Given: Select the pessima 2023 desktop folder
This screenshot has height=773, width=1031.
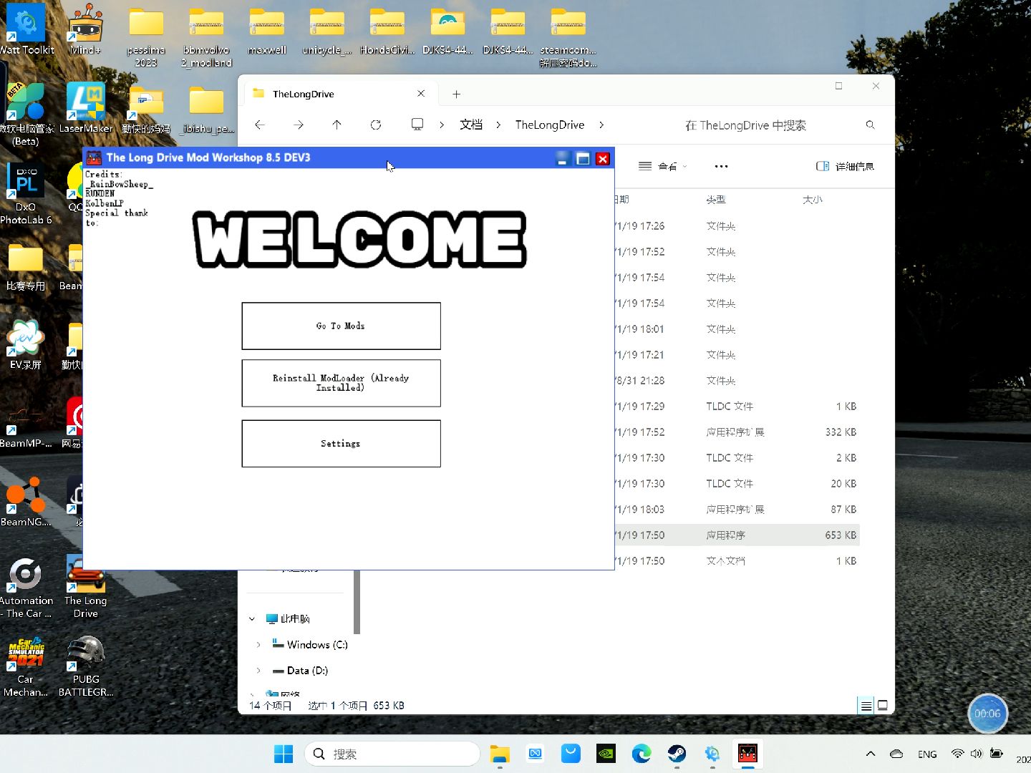Looking at the screenshot, I should [146, 37].
